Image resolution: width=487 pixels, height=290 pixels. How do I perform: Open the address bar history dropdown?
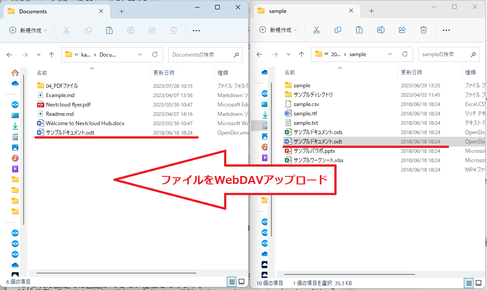(x=140, y=54)
